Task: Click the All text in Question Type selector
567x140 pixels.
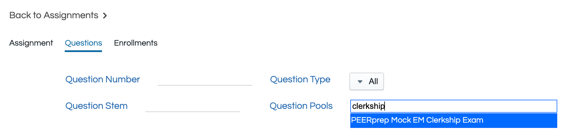Action: point(373,81)
